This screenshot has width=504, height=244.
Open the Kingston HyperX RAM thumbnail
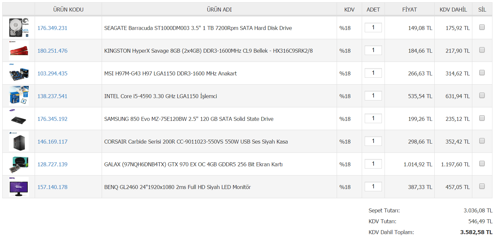click(x=19, y=50)
